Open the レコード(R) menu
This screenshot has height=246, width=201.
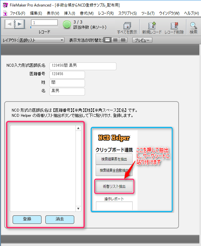point(106,13)
